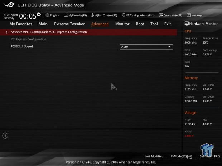Click the Core Voltage value 0.975 V
This screenshot has height=166, width=222.
207,54
